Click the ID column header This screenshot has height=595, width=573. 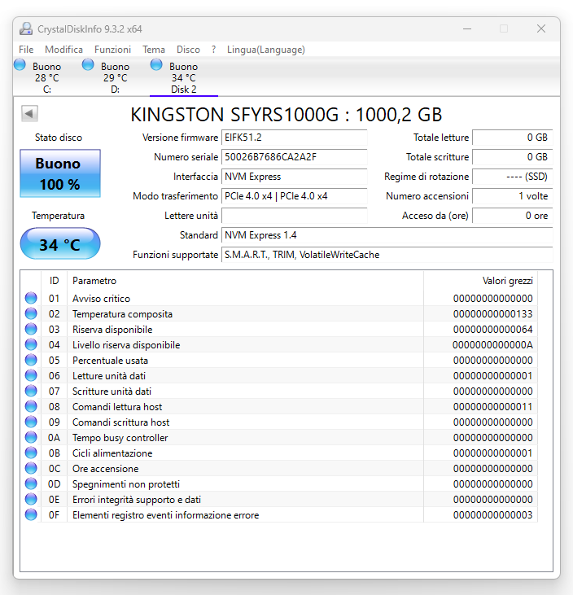click(x=54, y=281)
